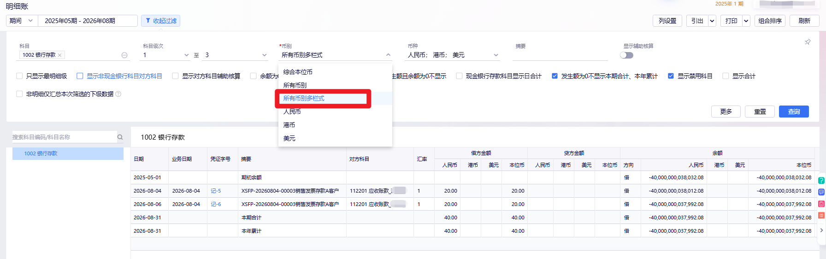The image size is (826, 259).
Task: Click the 重置 reset button
Action: (x=760, y=112)
